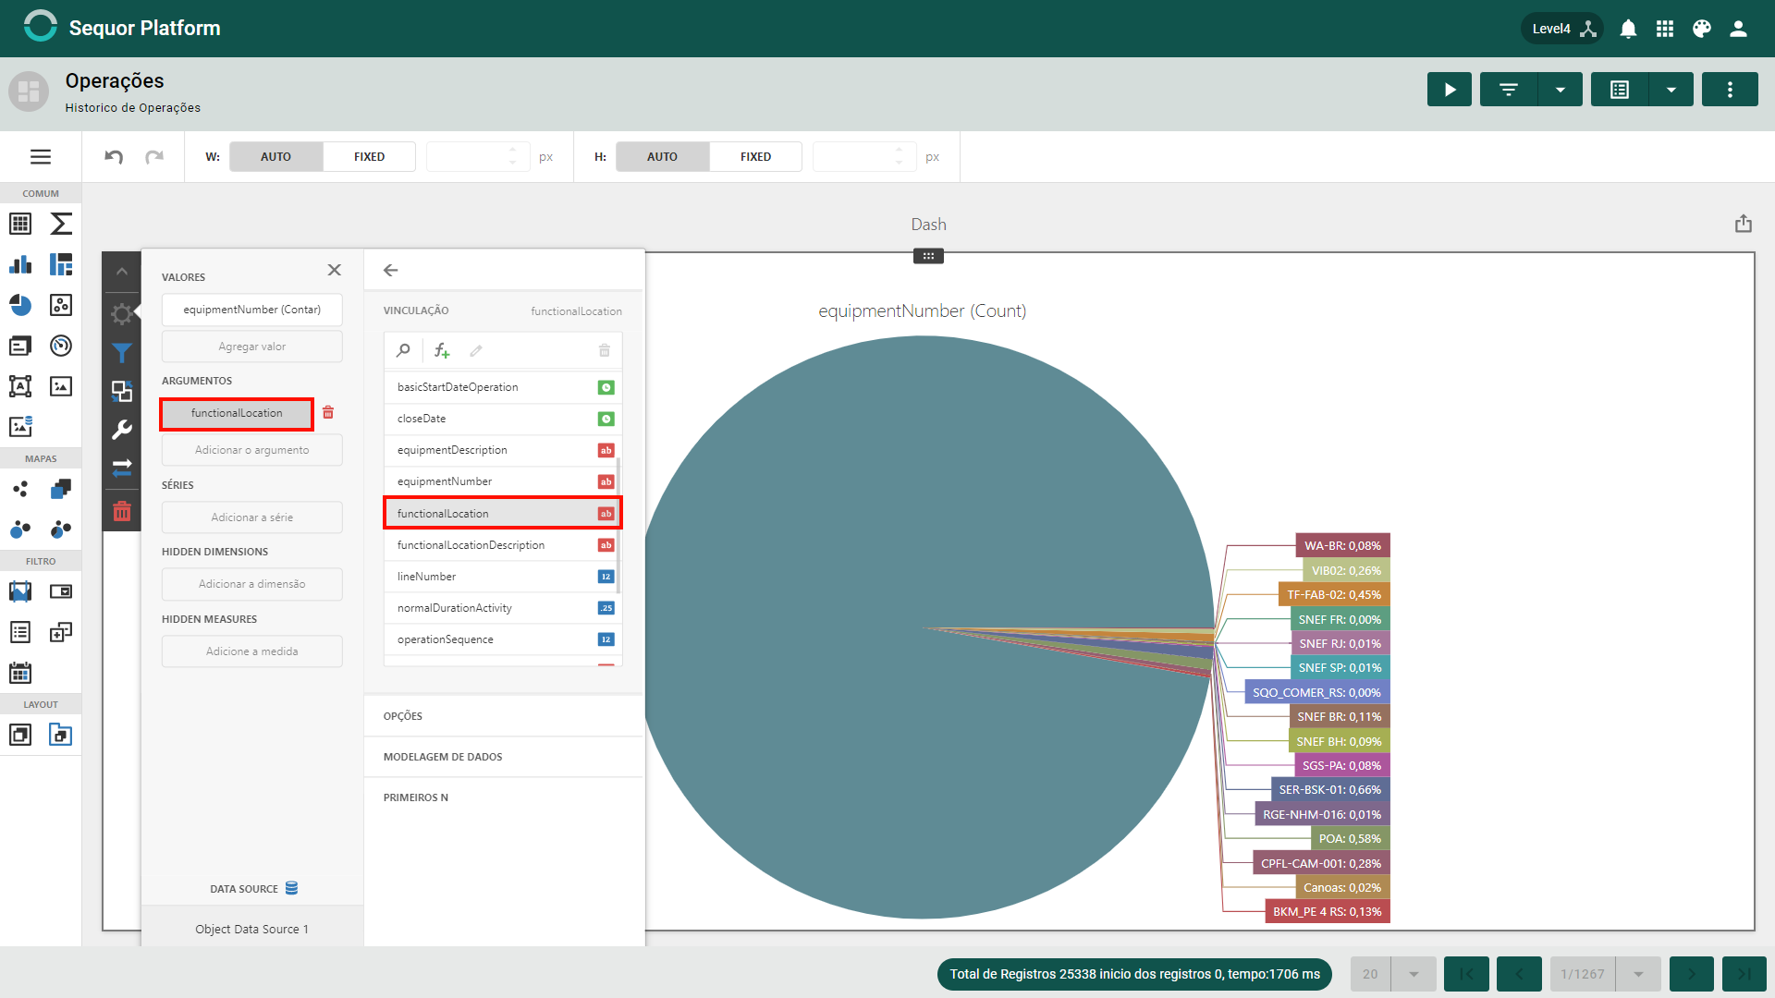Click Adicione a medida placeholder
Screen dimensions: 1775x998
[x=252, y=651]
